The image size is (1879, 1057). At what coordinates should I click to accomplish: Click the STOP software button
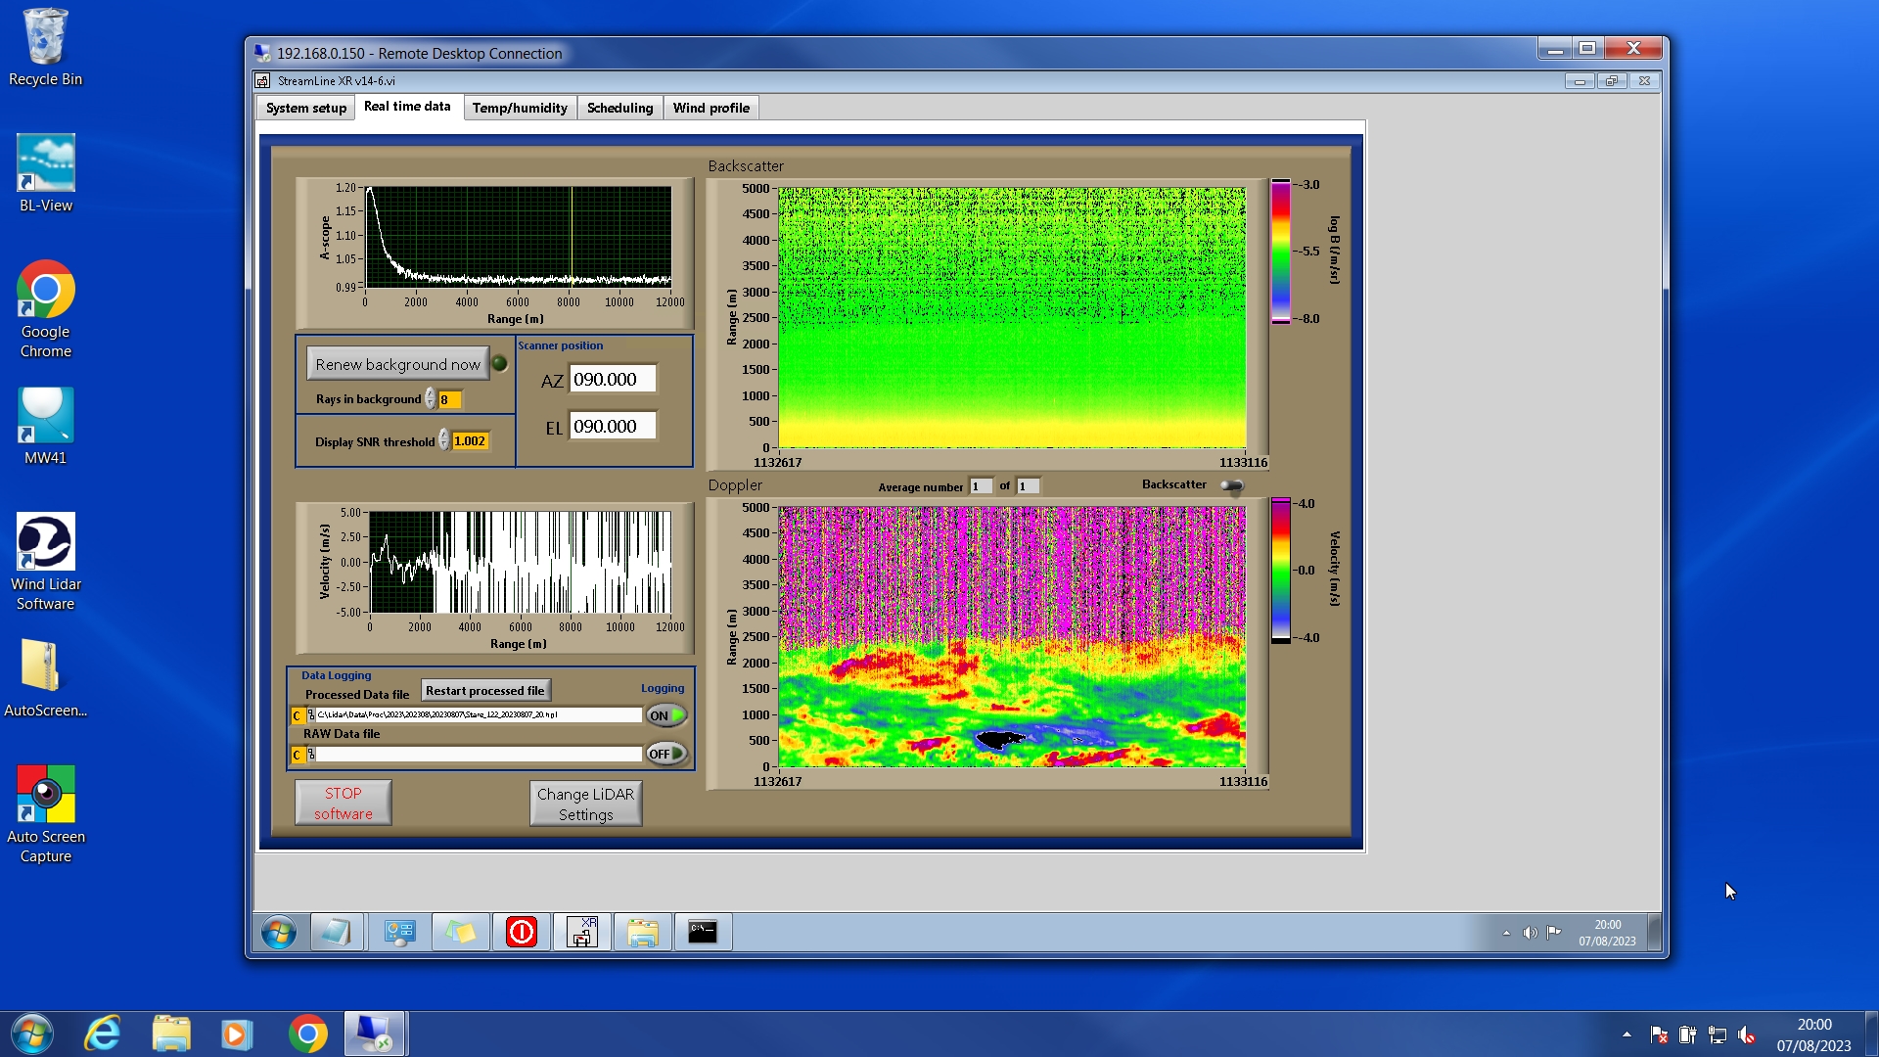(343, 803)
